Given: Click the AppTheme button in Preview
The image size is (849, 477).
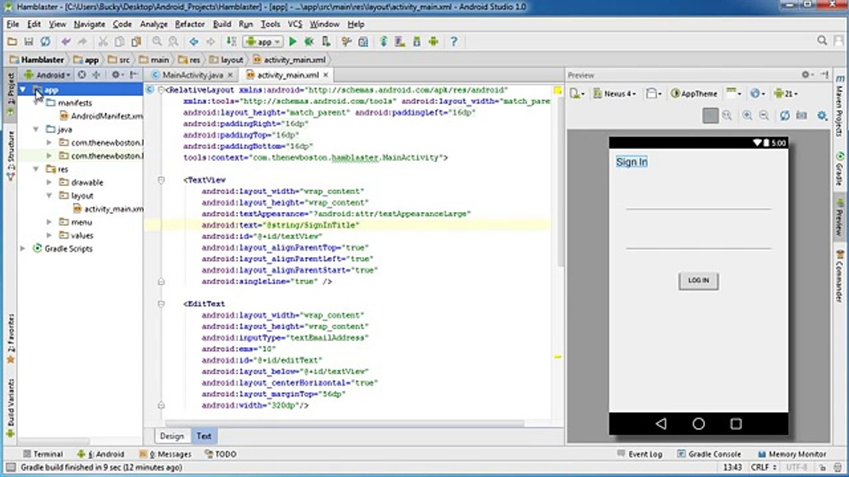Looking at the screenshot, I should click(694, 93).
